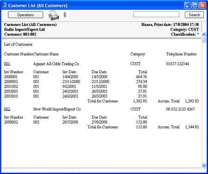The image size is (208, 174).
Task: Click telephone number 00 852 2123 4567
Action: pyautogui.click(x=180, y=109)
